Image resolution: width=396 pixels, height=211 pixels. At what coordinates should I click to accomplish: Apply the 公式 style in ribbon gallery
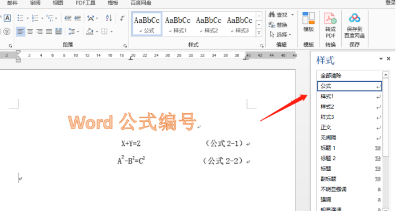(147, 24)
